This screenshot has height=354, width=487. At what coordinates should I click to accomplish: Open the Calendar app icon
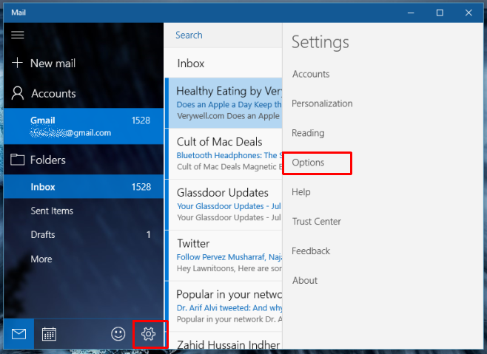click(x=49, y=334)
